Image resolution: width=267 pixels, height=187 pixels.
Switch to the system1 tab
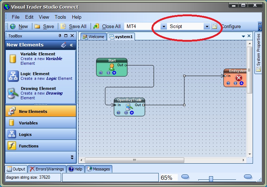coord(121,37)
